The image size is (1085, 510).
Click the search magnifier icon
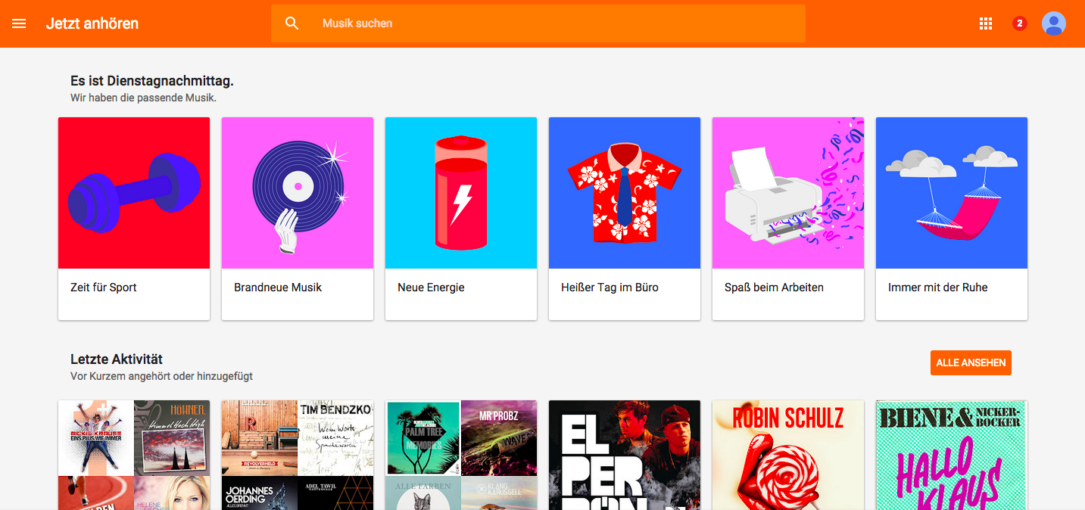click(x=292, y=23)
